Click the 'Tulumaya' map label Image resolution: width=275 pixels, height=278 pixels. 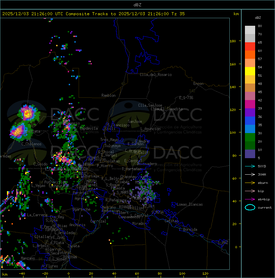113,146
